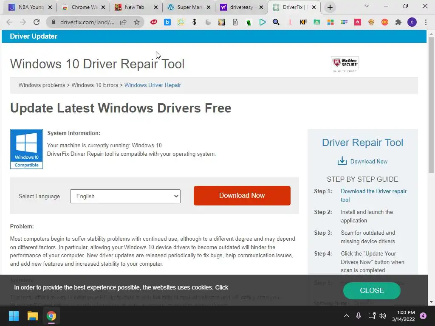435x326 pixels.
Task: Click the download arrow icon in sidebar
Action: pos(342,161)
